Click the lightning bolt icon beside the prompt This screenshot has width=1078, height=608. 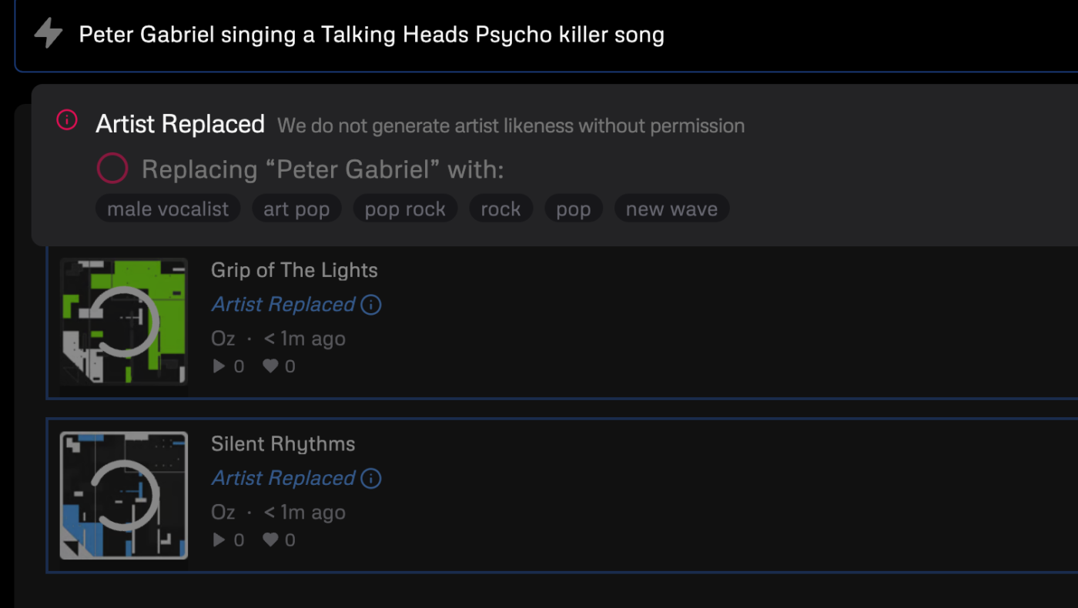49,34
